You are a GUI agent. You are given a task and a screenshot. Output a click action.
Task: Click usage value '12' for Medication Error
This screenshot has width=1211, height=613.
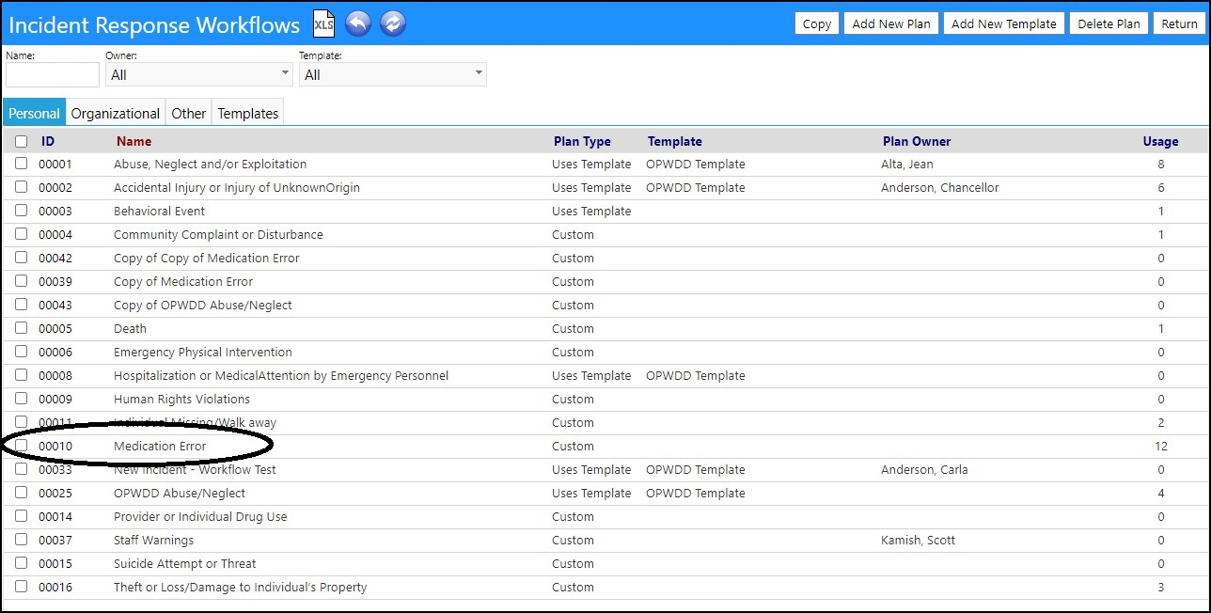1161,446
